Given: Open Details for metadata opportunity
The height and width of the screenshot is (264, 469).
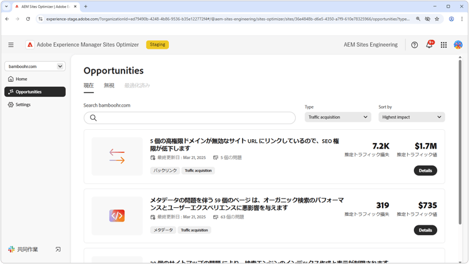Looking at the screenshot, I should coord(425,230).
